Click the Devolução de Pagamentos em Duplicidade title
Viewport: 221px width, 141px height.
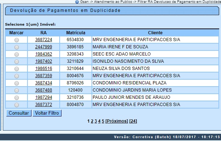click(65, 10)
